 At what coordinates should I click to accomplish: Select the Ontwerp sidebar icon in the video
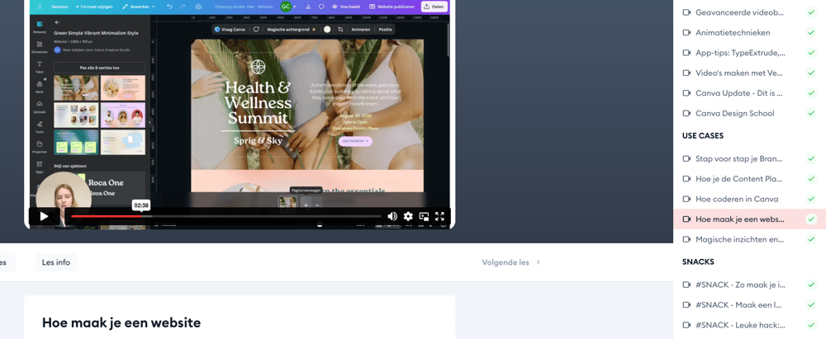tap(40, 26)
